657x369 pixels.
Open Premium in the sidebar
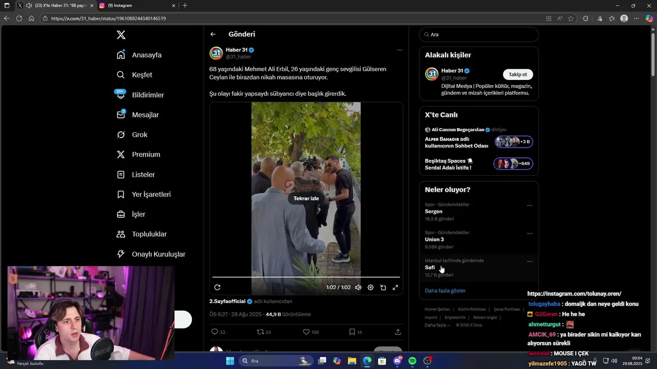coord(139,154)
